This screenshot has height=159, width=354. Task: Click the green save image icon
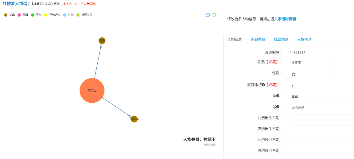214,15
